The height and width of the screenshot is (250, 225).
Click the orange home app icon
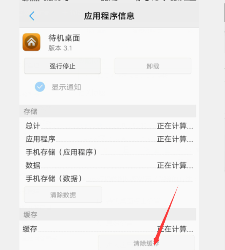tap(32, 42)
